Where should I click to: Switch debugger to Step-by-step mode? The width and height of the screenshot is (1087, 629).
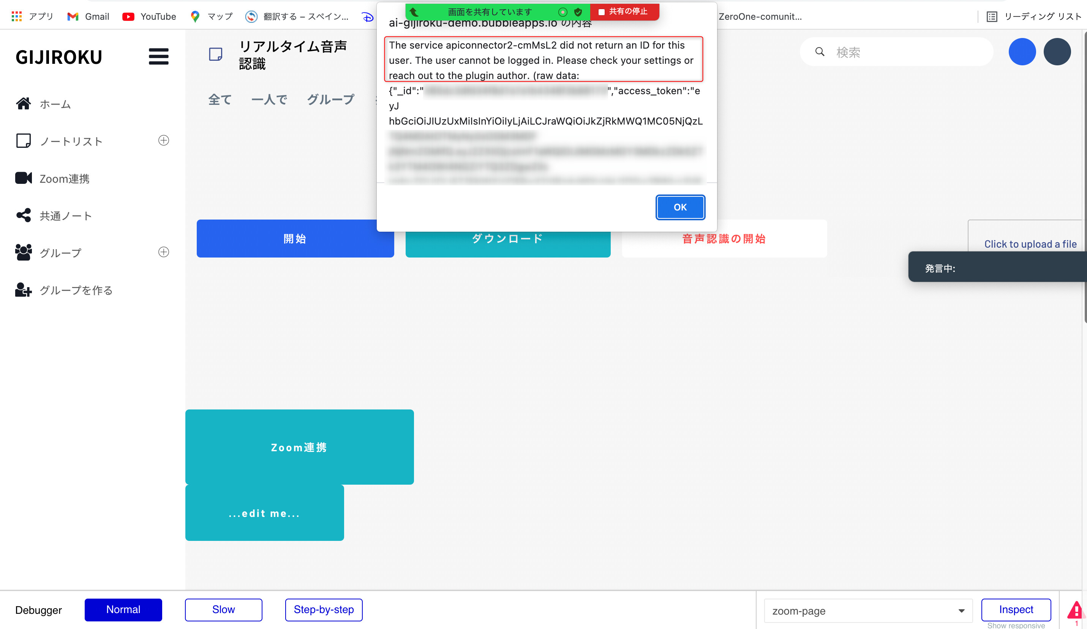324,610
